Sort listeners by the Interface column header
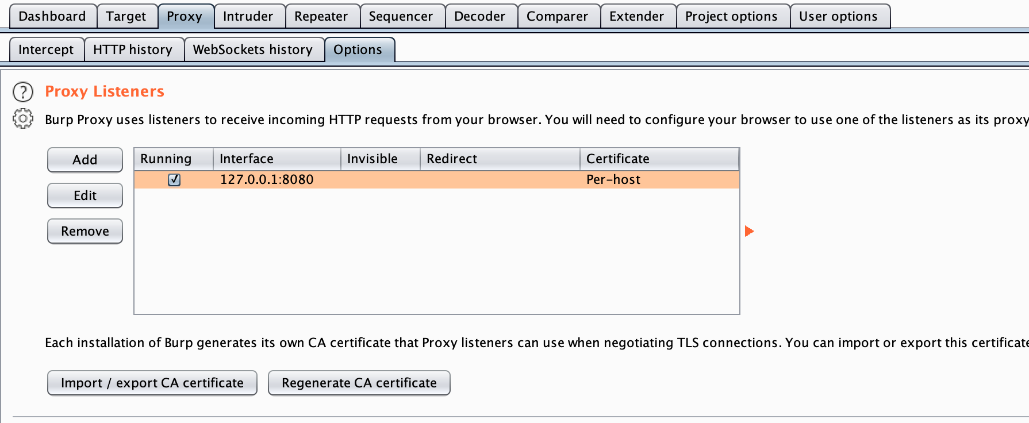1029x423 pixels. tap(277, 159)
